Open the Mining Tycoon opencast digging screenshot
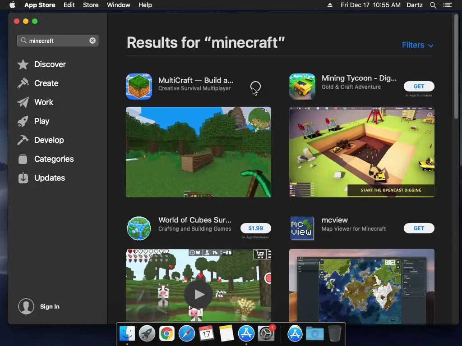This screenshot has width=462, height=346. point(361,152)
